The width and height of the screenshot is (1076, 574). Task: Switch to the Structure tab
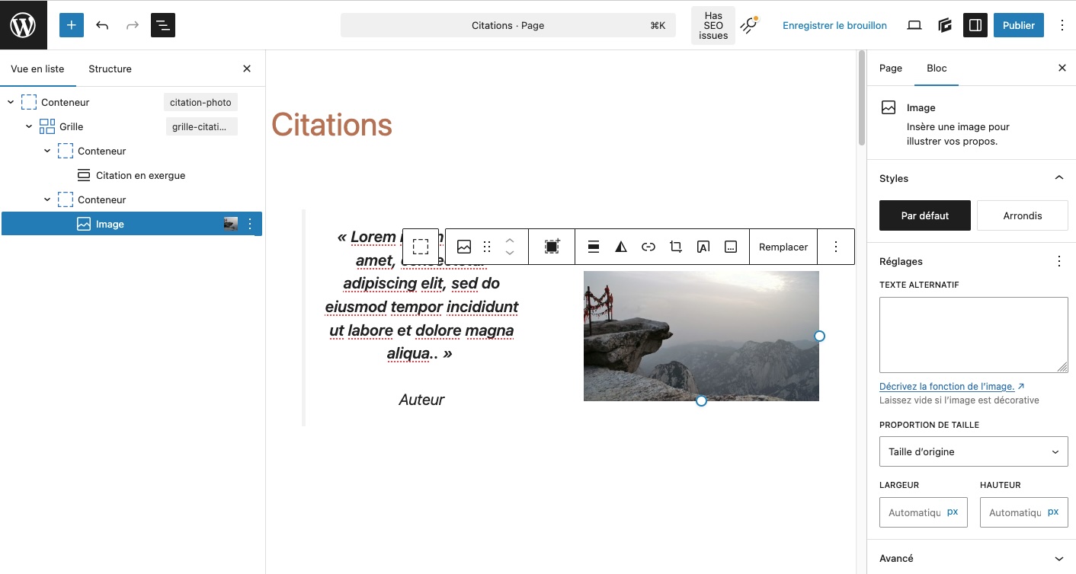pos(109,69)
